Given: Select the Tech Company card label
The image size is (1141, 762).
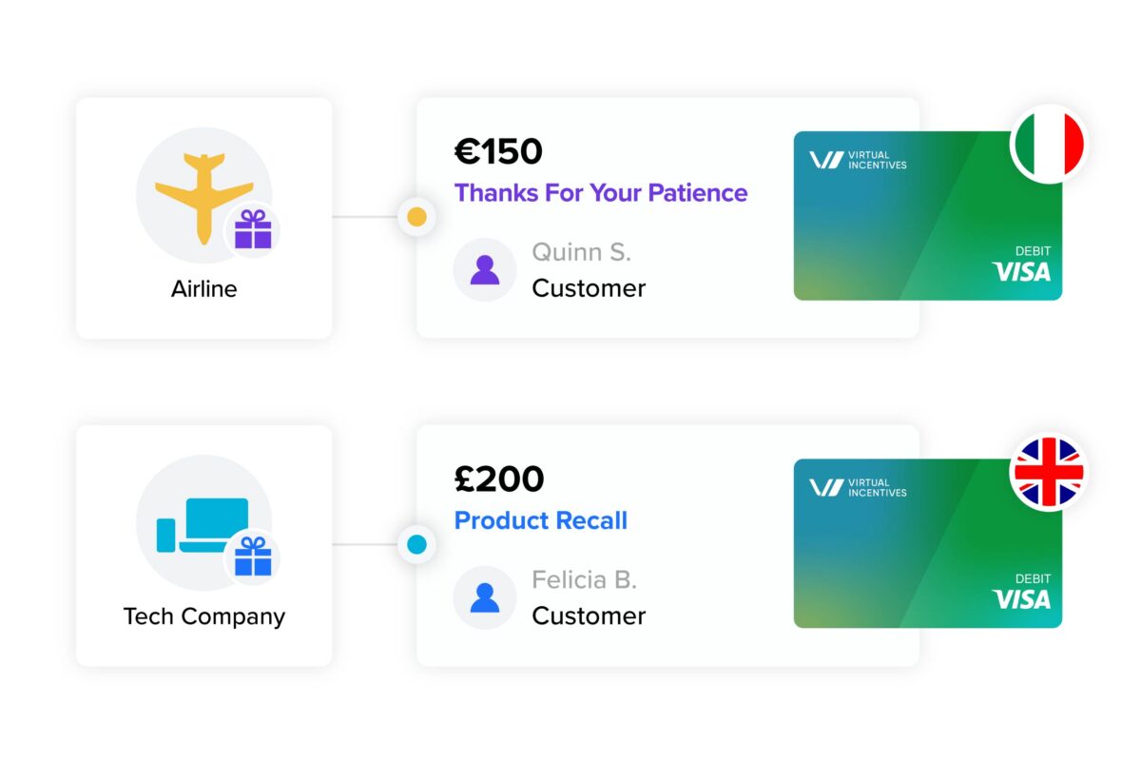Looking at the screenshot, I should pos(203,616).
